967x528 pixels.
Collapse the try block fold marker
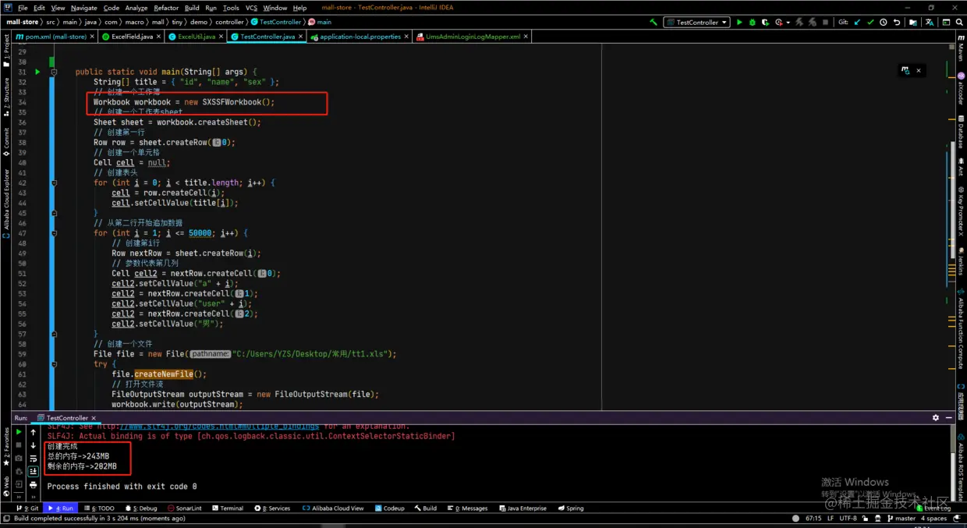pos(54,364)
